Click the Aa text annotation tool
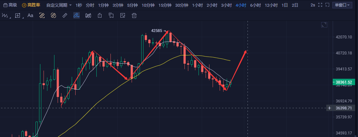The image size is (358, 137). coord(30,15)
